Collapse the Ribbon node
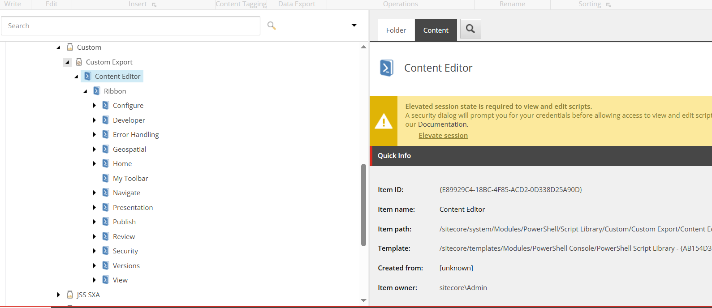Viewport: 712px width, 308px height. [x=85, y=91]
